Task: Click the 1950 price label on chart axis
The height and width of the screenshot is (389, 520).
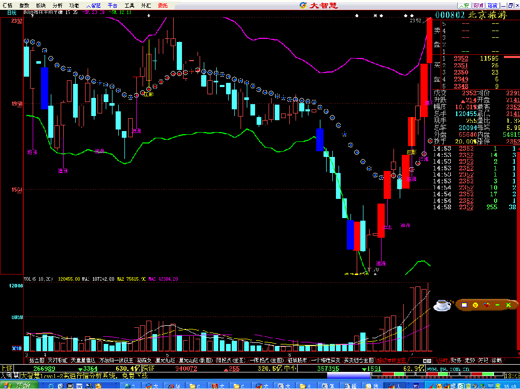Action: 17,104
